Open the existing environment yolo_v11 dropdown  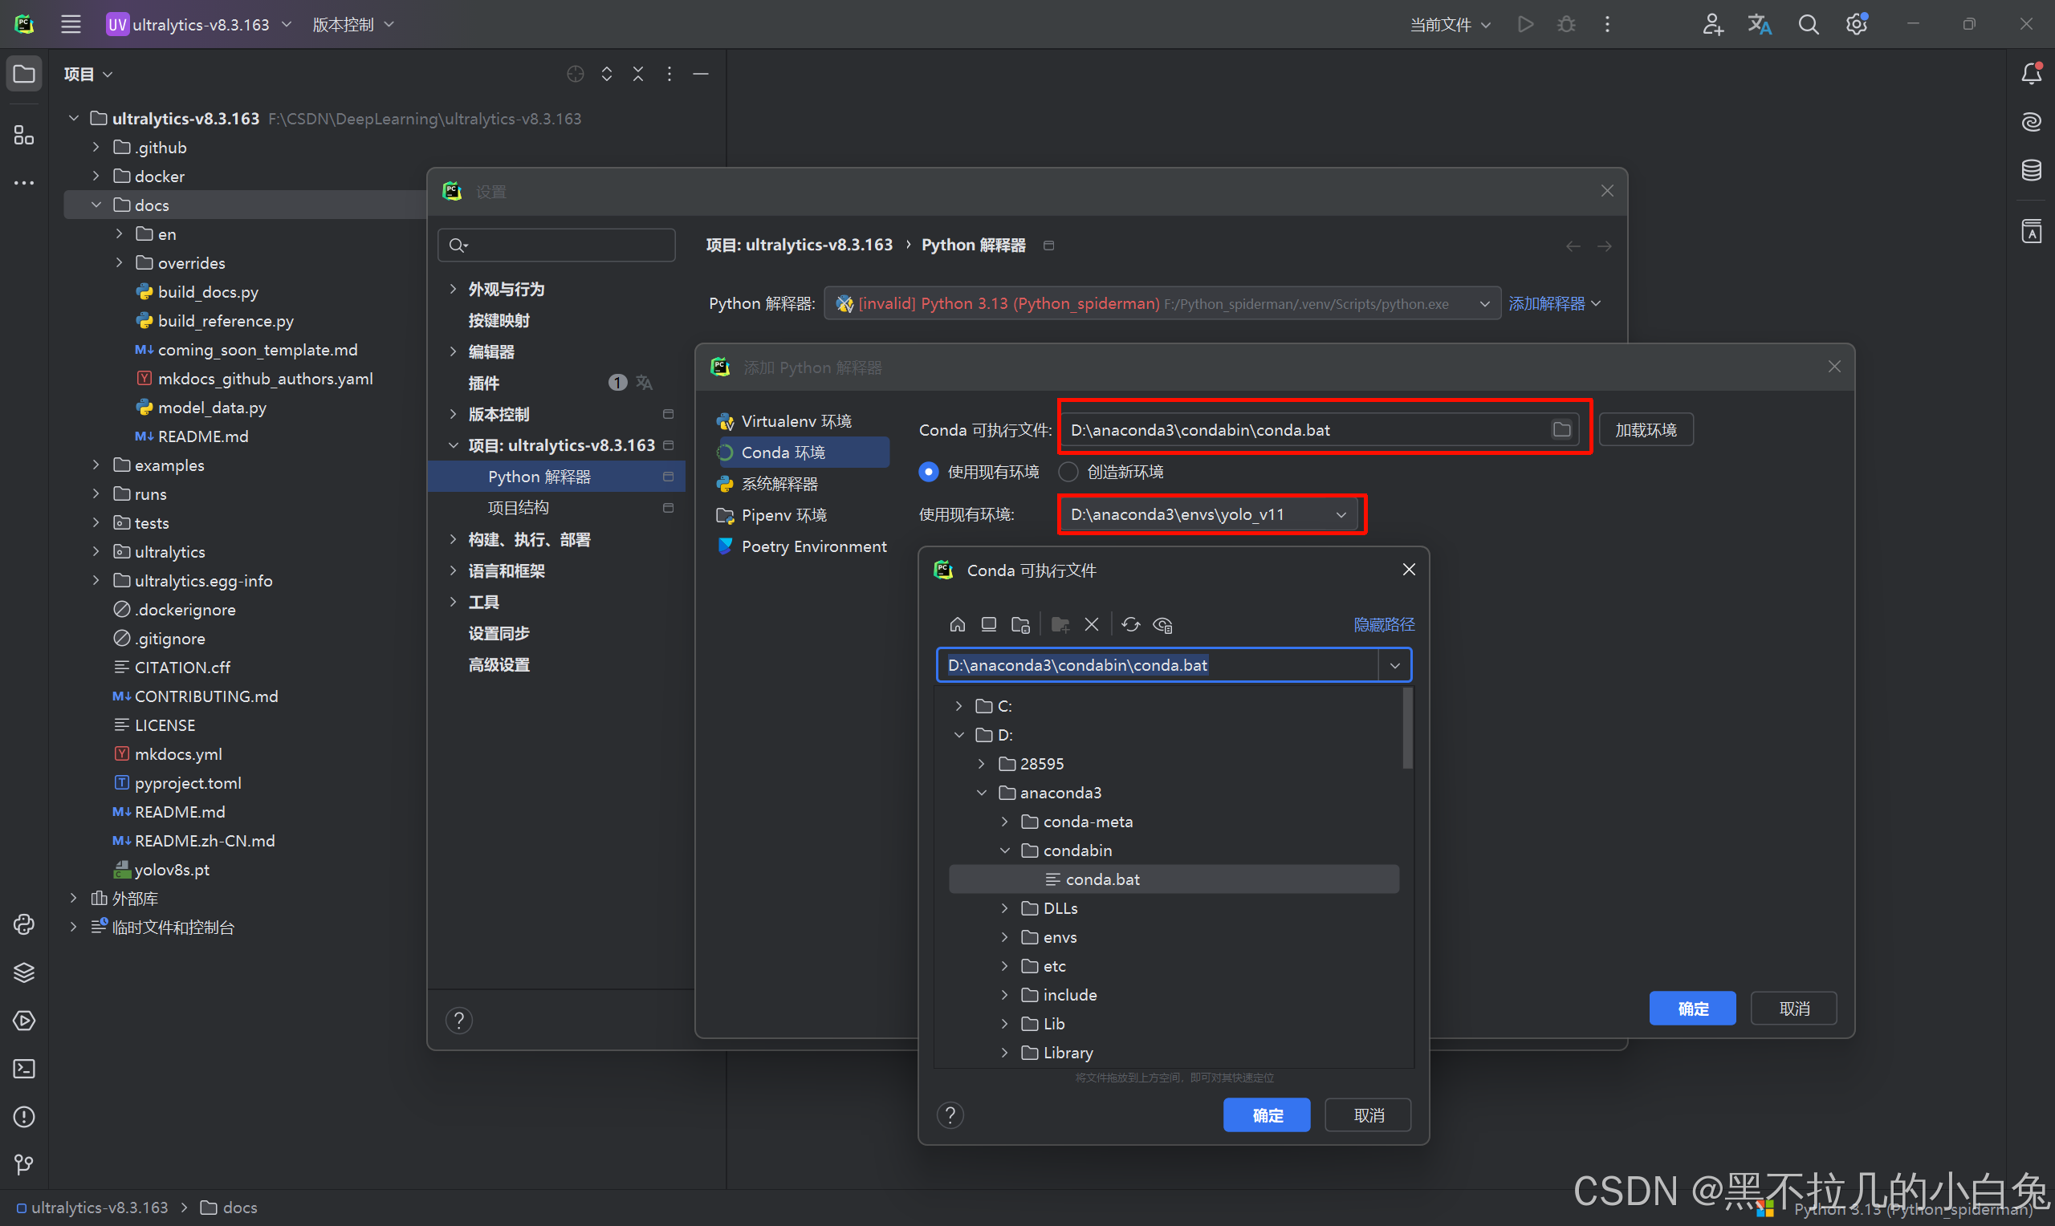click(1210, 514)
